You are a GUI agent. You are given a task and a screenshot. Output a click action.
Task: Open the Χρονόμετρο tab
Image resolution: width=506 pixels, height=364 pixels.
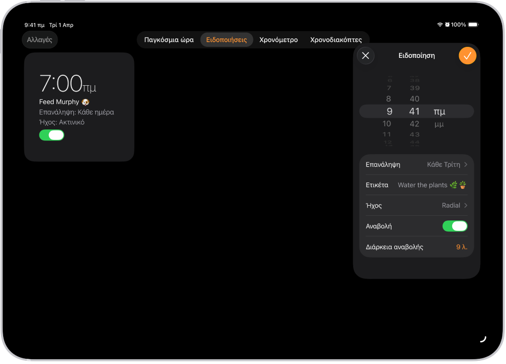point(278,40)
